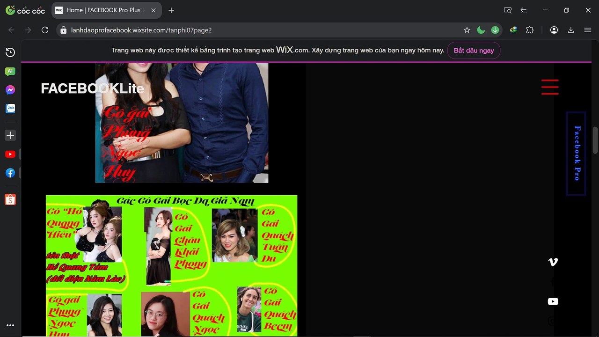The width and height of the screenshot is (599, 337).
Task: Click the Bắt đầu ngay button
Action: click(x=474, y=50)
